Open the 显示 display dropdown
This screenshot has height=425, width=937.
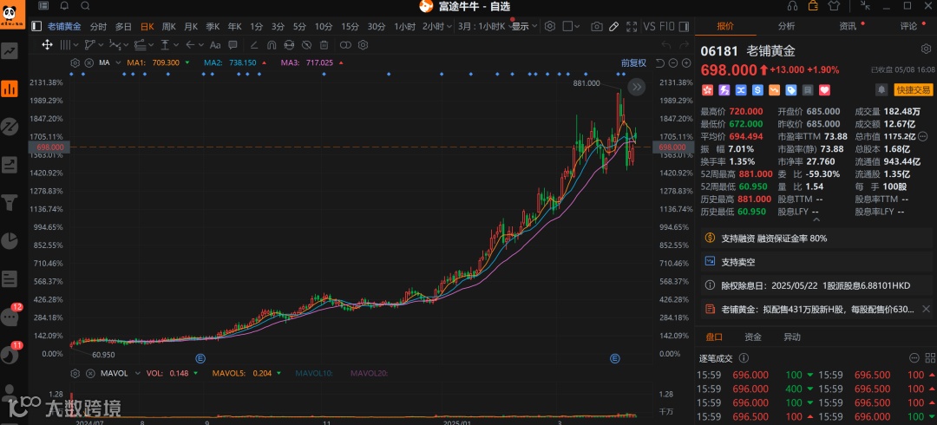[524, 26]
